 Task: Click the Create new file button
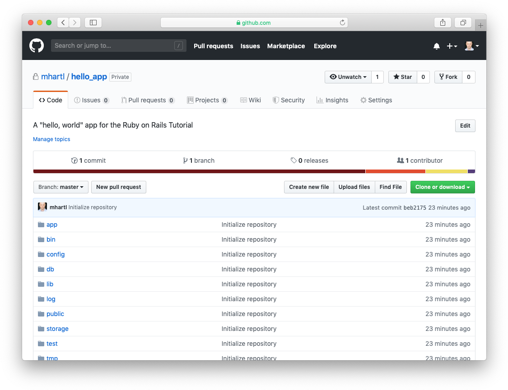(309, 187)
